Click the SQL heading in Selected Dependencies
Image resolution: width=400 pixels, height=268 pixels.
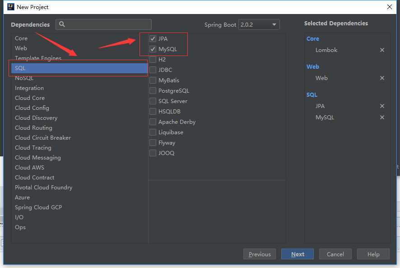[x=312, y=95]
